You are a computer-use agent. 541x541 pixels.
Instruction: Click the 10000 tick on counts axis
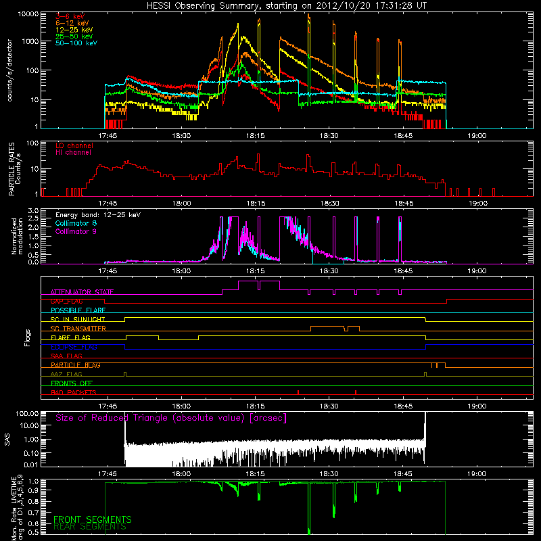pos(28,14)
